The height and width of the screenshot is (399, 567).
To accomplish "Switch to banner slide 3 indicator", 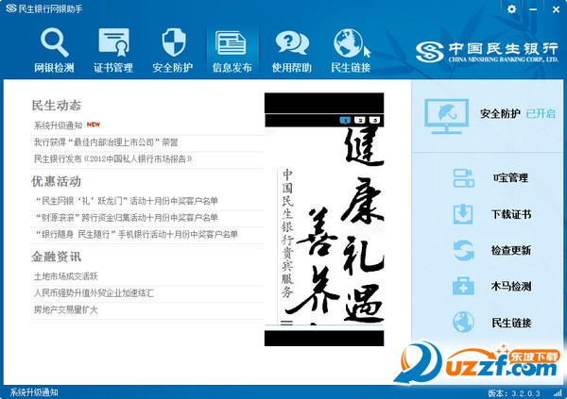I will click(374, 121).
